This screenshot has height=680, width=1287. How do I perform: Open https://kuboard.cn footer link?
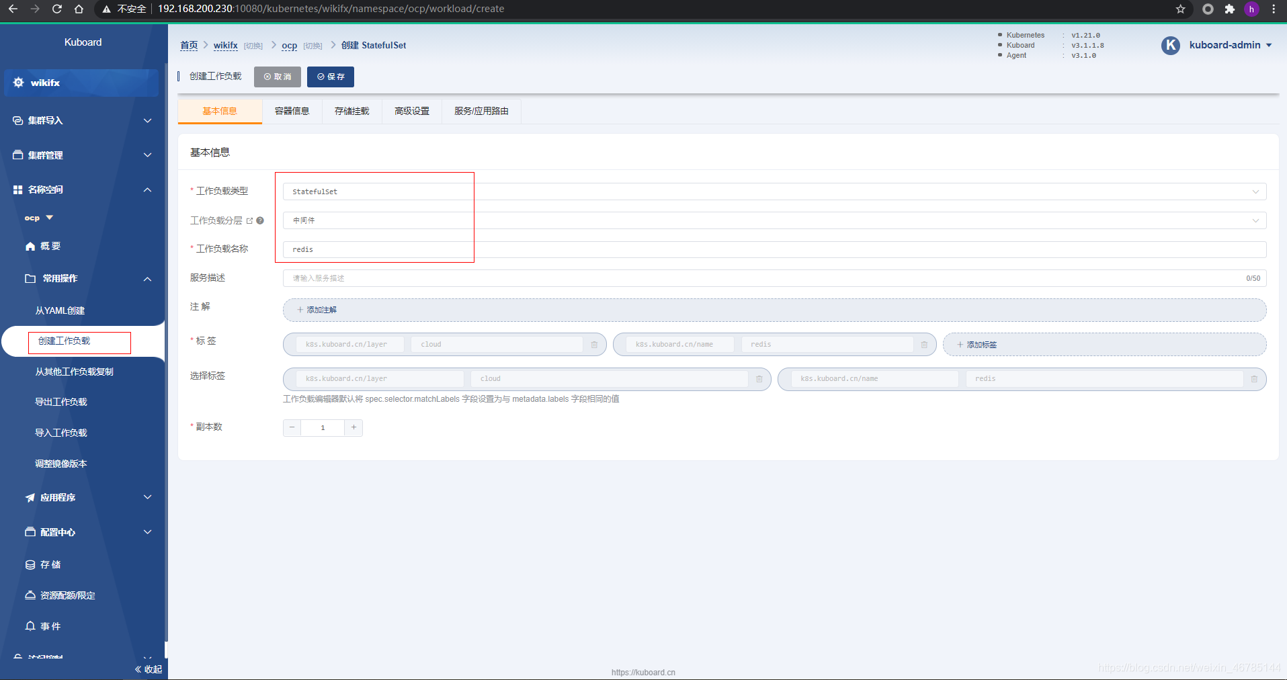643,672
